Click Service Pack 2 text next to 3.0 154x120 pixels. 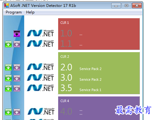click(x=91, y=79)
